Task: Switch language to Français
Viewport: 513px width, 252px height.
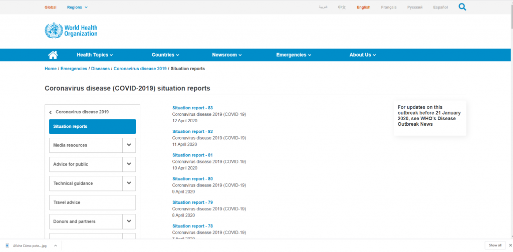Action: click(389, 7)
